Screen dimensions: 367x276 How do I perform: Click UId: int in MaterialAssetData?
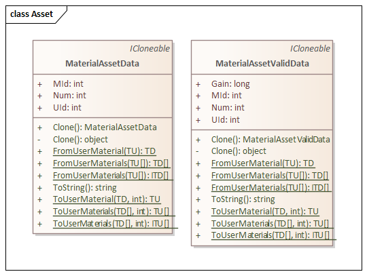tap(67, 108)
